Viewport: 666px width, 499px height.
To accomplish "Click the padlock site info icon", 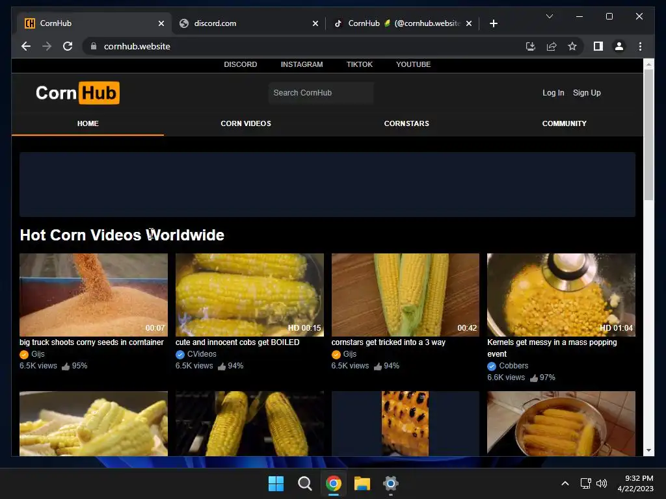I will [94, 46].
